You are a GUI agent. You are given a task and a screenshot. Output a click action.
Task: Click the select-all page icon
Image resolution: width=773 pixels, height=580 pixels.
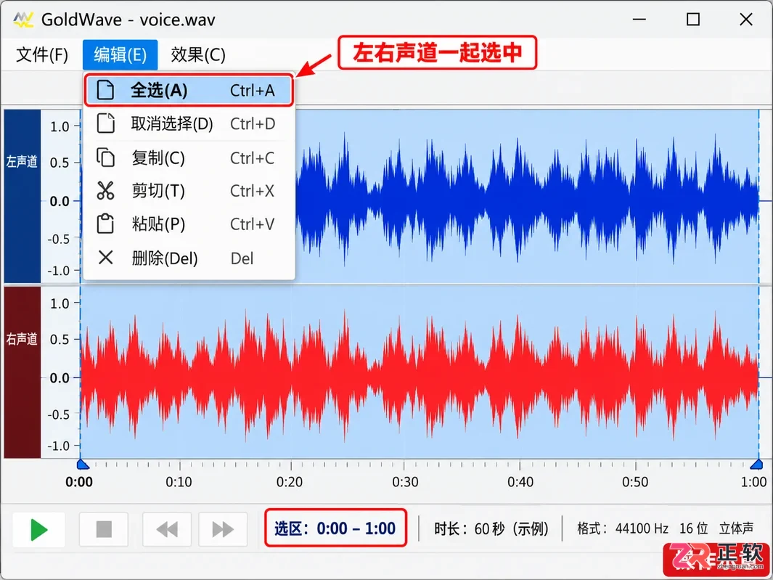pyautogui.click(x=105, y=90)
